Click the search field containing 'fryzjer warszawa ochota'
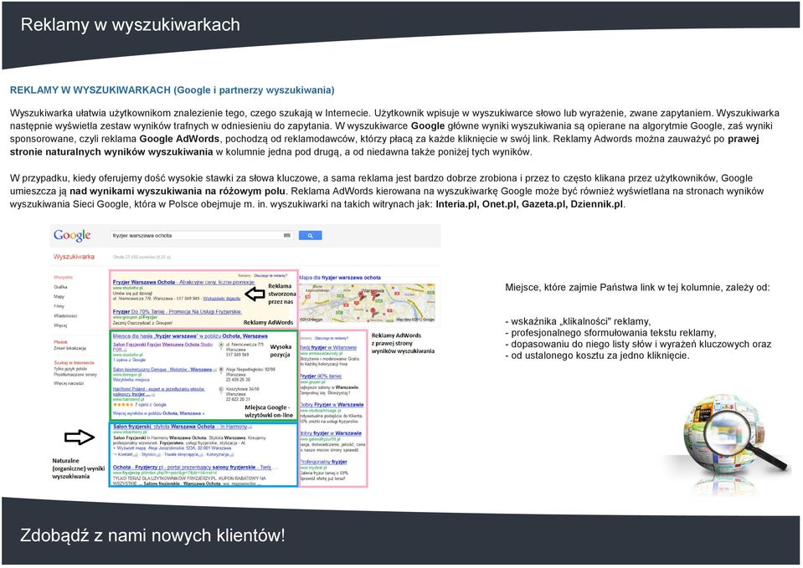The height and width of the screenshot is (568, 803). 202,235
